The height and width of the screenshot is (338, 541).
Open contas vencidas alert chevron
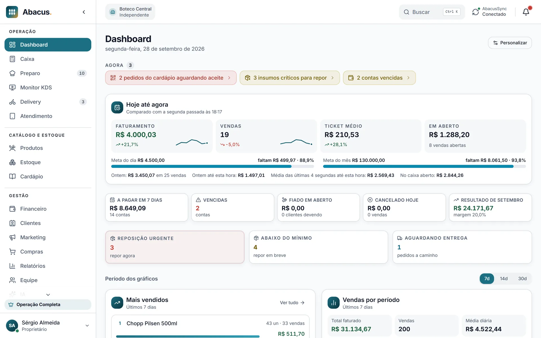point(408,78)
